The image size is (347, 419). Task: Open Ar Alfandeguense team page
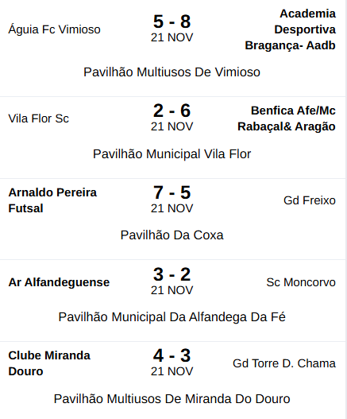click(59, 282)
